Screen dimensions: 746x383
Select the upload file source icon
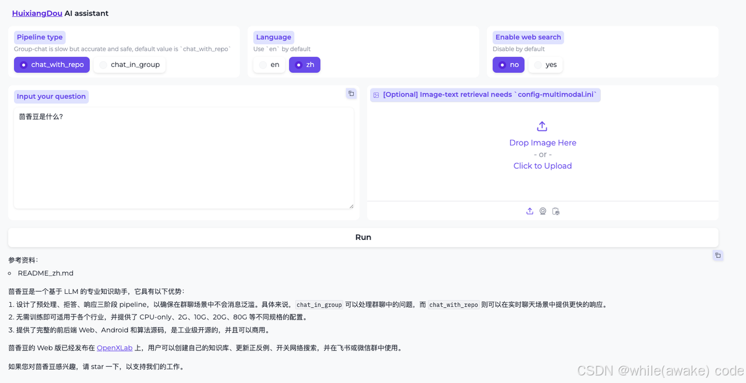coord(530,211)
